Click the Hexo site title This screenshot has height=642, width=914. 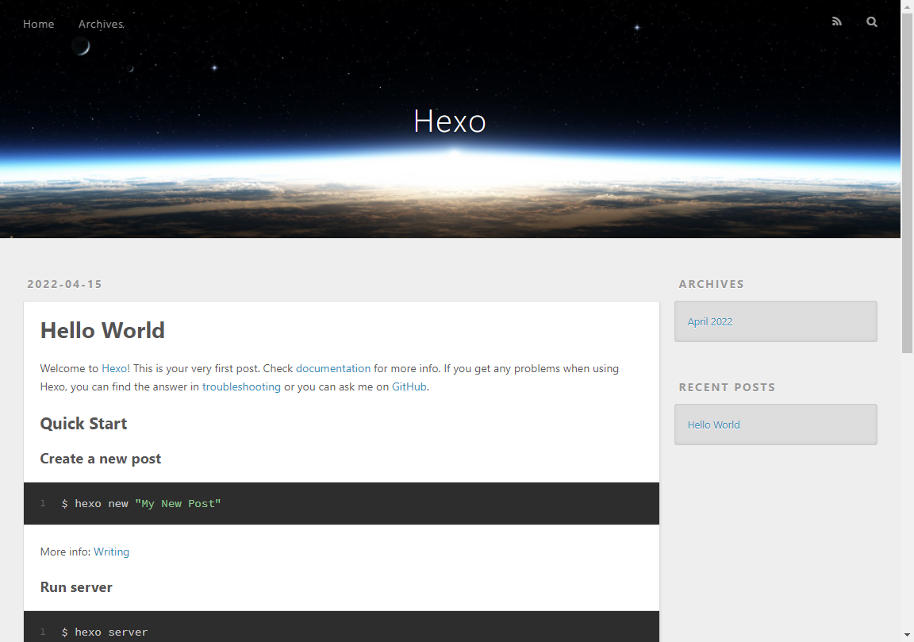(449, 121)
